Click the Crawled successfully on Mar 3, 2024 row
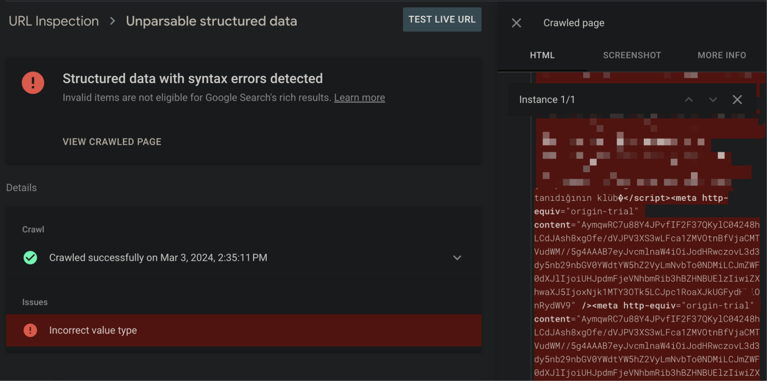 [x=244, y=258]
